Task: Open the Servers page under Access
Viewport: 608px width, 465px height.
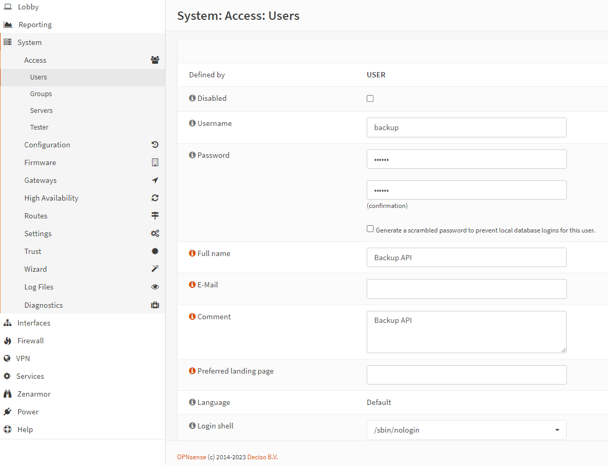Action: point(41,110)
